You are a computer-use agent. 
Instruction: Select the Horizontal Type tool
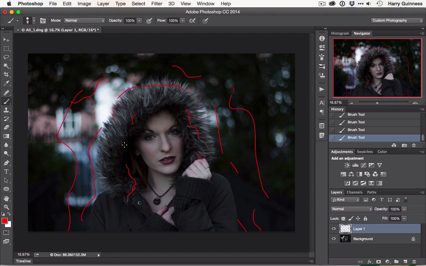click(6, 172)
